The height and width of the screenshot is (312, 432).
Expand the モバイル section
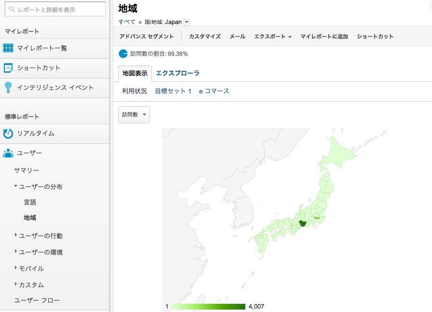(16, 268)
